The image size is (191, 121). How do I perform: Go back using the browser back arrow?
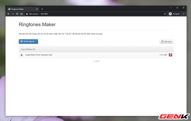(8, 14)
